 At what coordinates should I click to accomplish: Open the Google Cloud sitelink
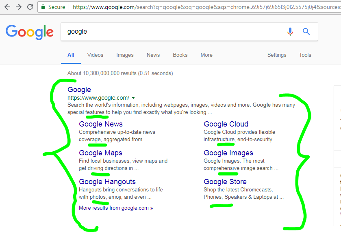tap(226, 124)
